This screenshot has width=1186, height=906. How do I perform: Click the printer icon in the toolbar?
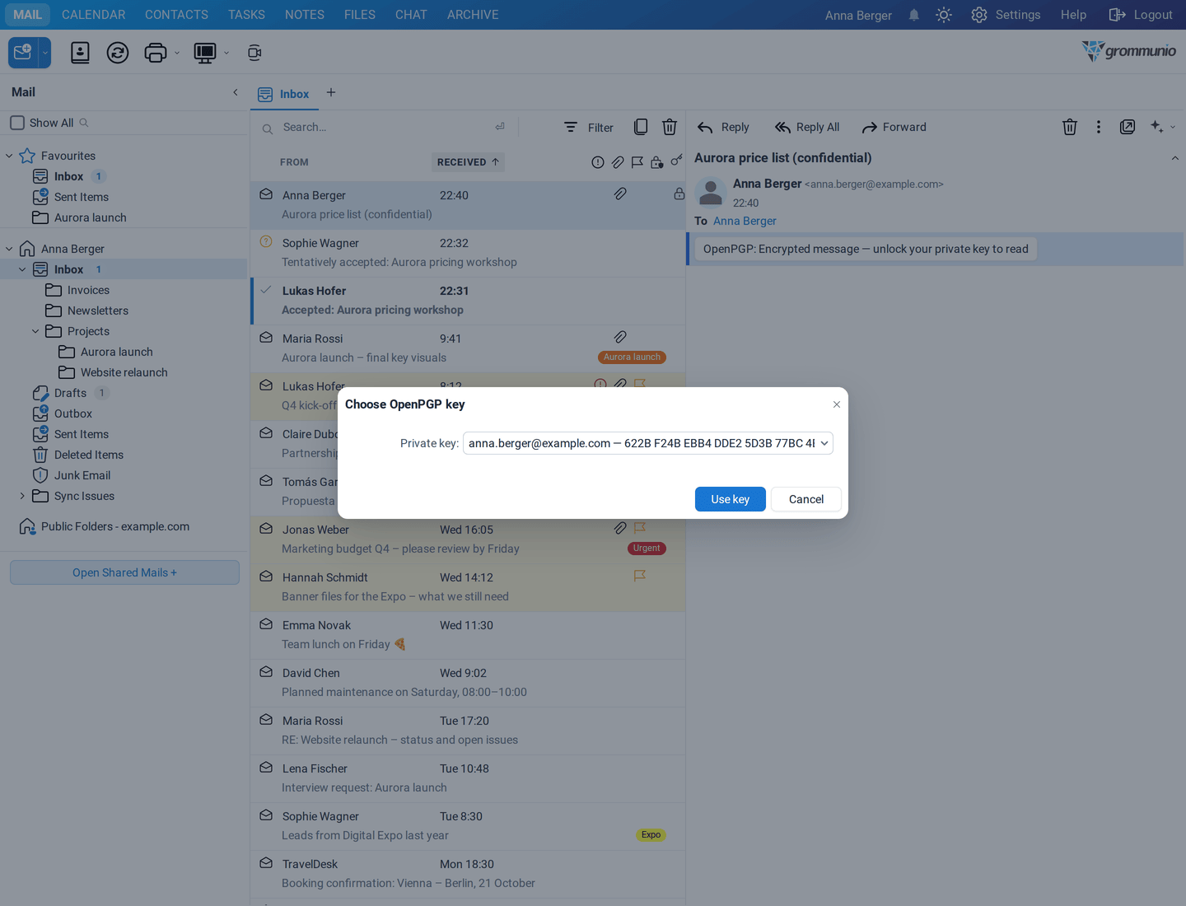(156, 53)
